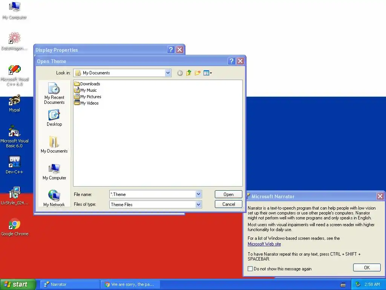Select the Dev-C++ desktop shortcut
Screen dimensions: 386x290
(14, 165)
